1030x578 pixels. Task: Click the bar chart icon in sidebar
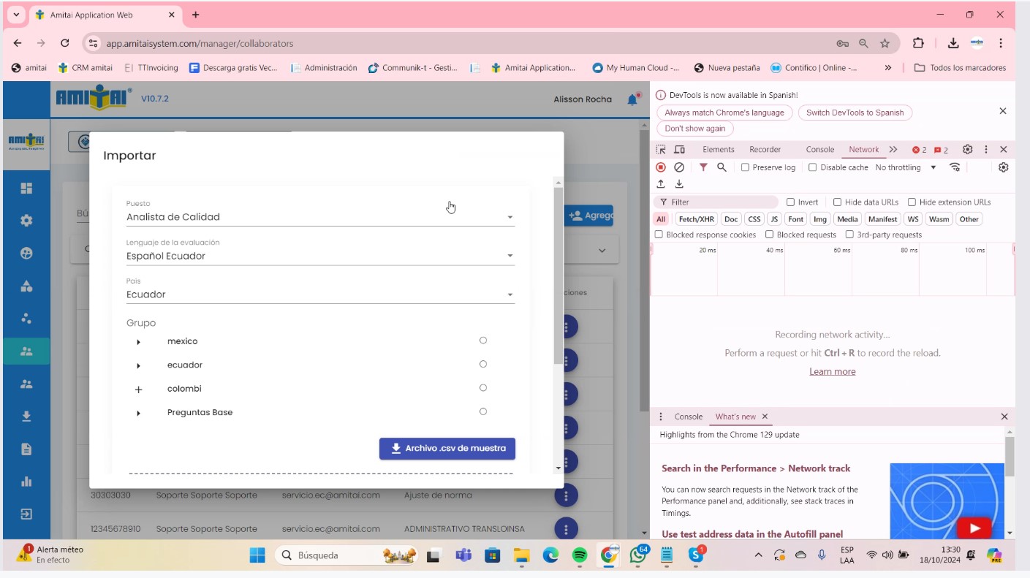(26, 482)
